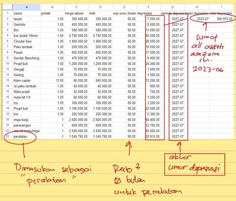Click the 'tcu' cell
The image size is (236, 201).
[26, 103]
